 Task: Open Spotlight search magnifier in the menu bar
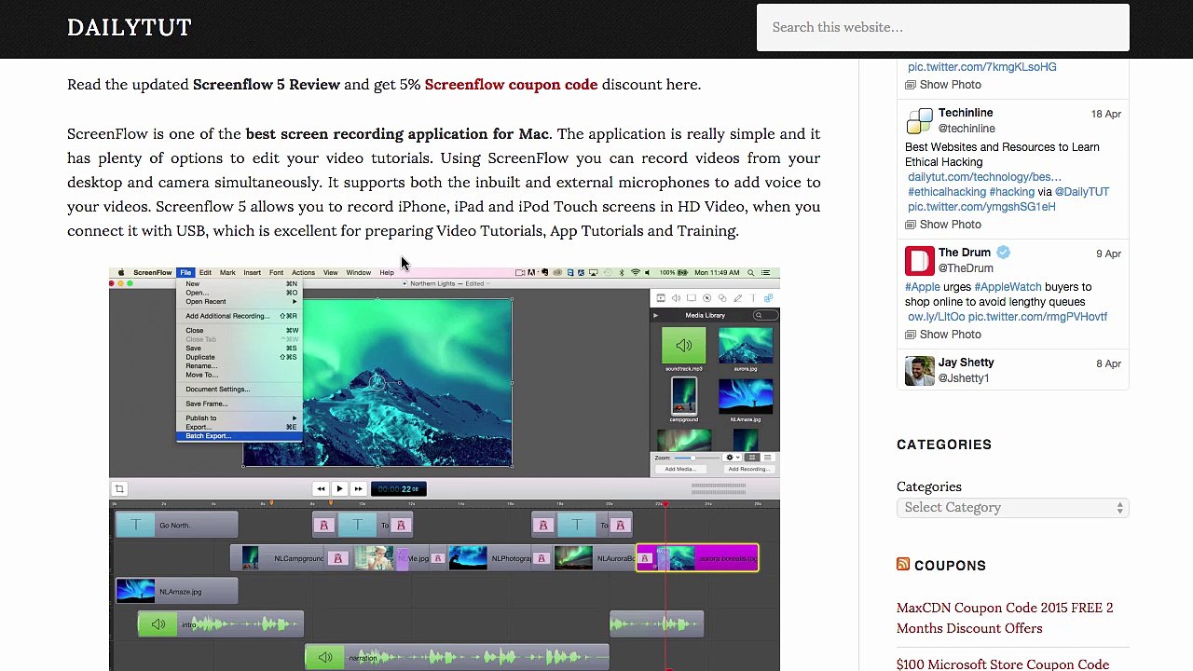(752, 273)
